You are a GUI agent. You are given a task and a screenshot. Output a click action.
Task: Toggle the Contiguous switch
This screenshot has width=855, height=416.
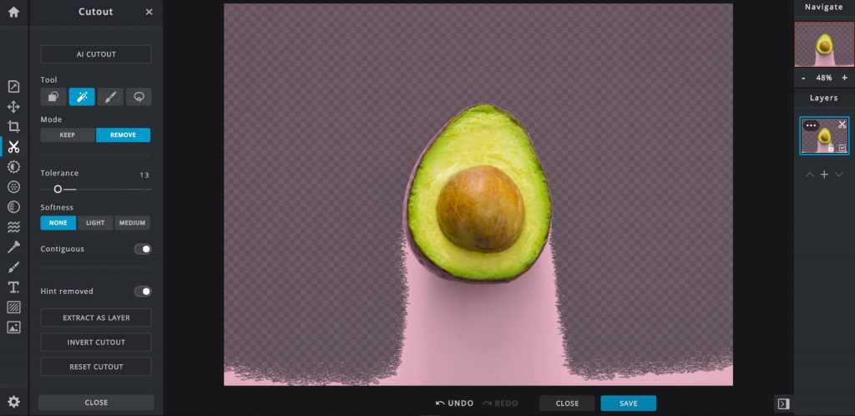tap(143, 249)
